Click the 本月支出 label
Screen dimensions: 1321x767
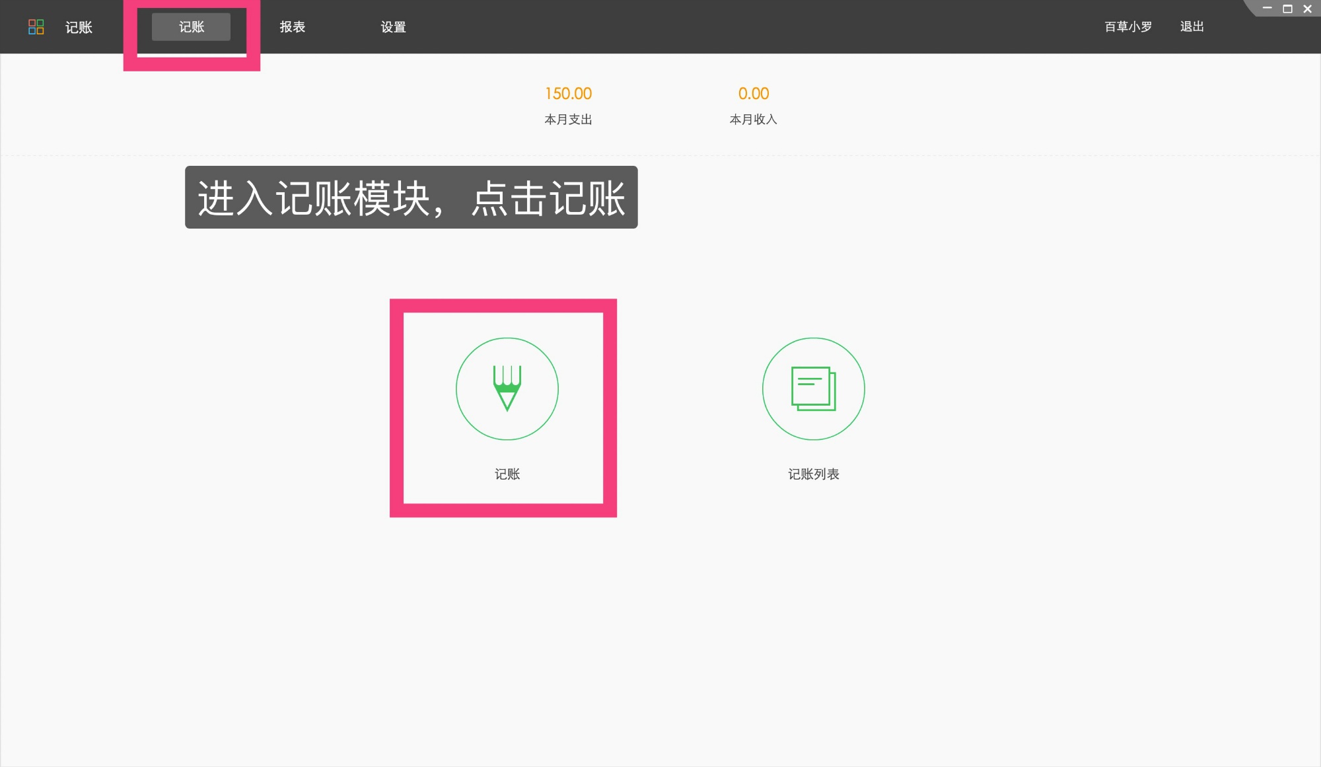point(568,120)
